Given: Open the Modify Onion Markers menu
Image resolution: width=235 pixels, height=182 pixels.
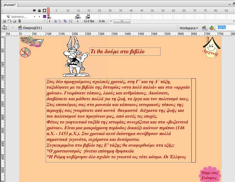Looking at the screenshot, I should 71,21.
